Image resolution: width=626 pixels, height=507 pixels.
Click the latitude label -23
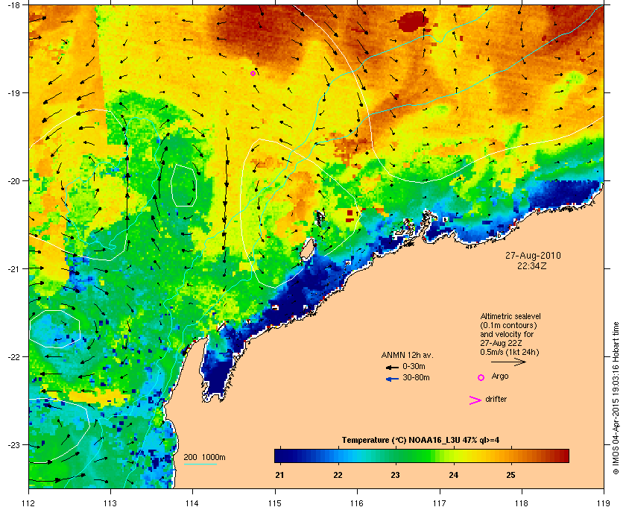pos(14,444)
